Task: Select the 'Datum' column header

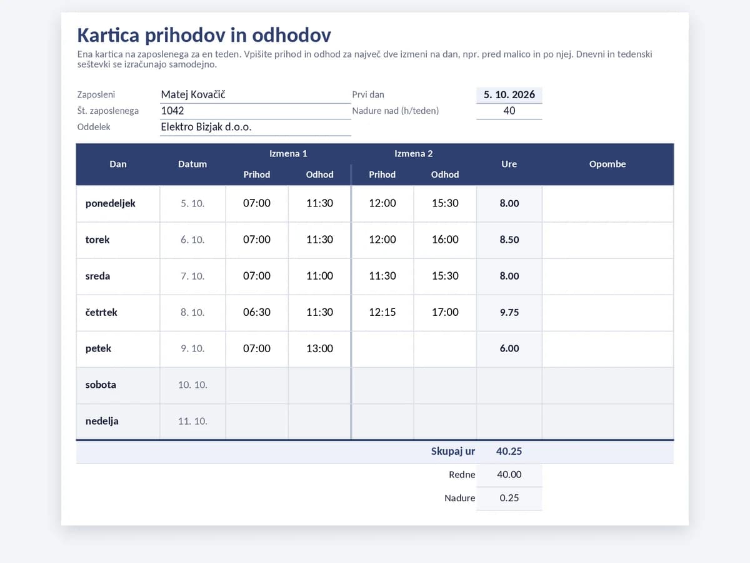Action: [192, 165]
